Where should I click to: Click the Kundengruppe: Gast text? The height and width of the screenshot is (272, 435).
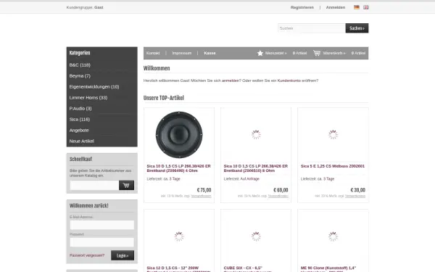click(85, 7)
